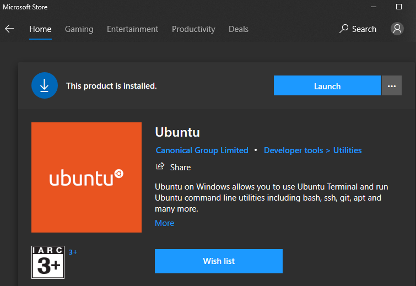The height and width of the screenshot is (286, 416).
Task: Open the Deals tab
Action: (x=239, y=29)
